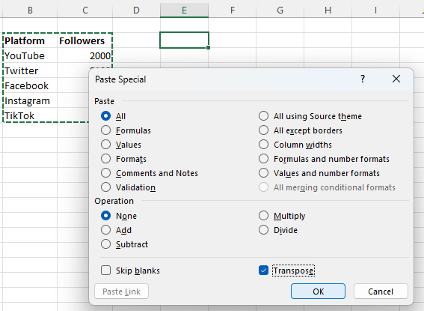Click the help question mark icon

tap(363, 79)
